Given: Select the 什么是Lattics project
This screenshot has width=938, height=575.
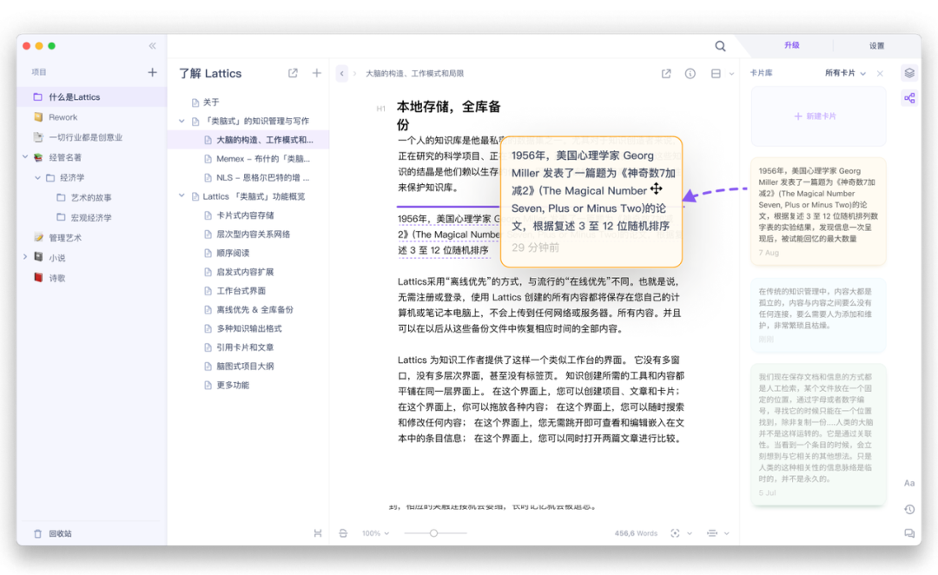Looking at the screenshot, I should 91,97.
